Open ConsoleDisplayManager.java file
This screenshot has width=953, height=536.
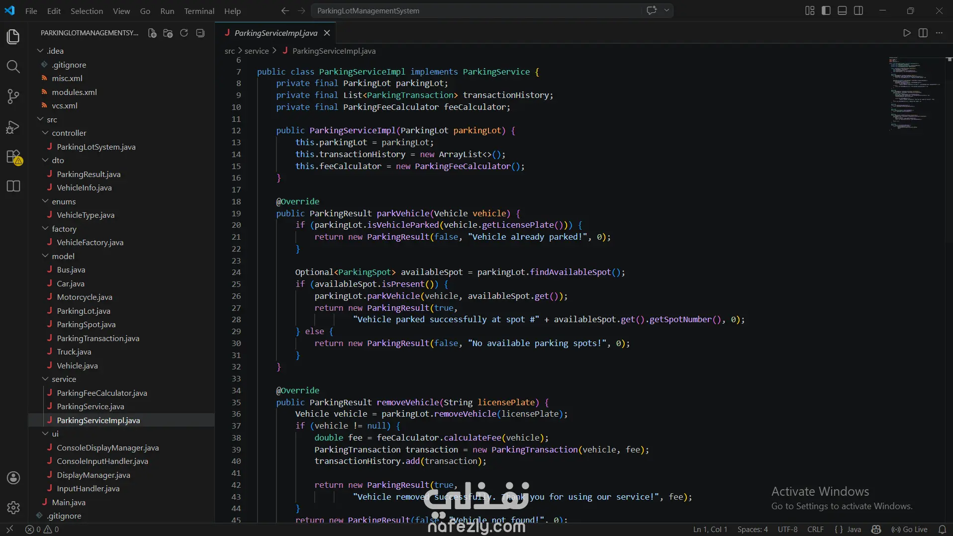click(x=121, y=447)
